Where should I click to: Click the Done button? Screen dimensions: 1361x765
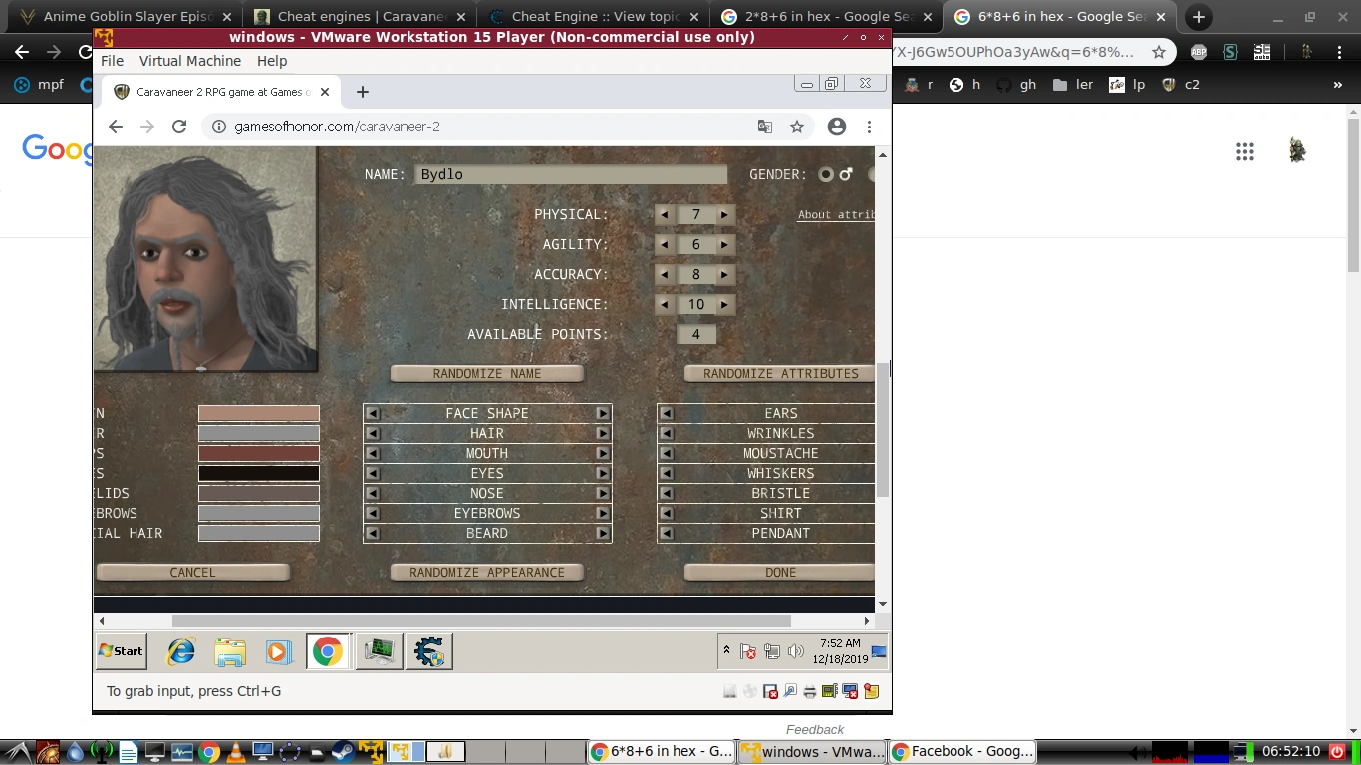[780, 572]
